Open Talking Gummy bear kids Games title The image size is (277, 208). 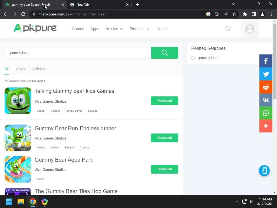click(x=74, y=91)
